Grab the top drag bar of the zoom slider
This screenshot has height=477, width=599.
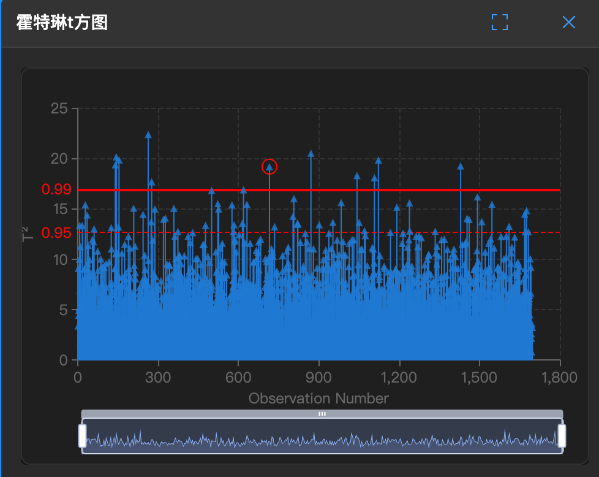[x=322, y=414]
